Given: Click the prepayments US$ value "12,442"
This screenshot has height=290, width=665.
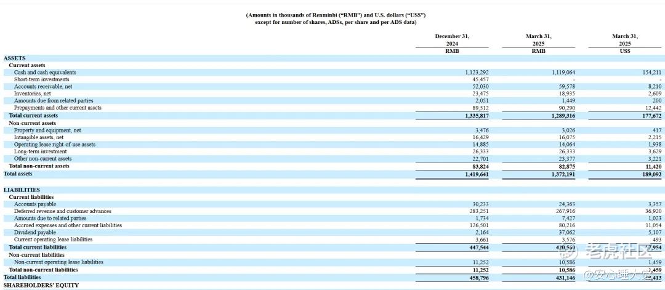Looking at the screenshot, I should (653, 108).
